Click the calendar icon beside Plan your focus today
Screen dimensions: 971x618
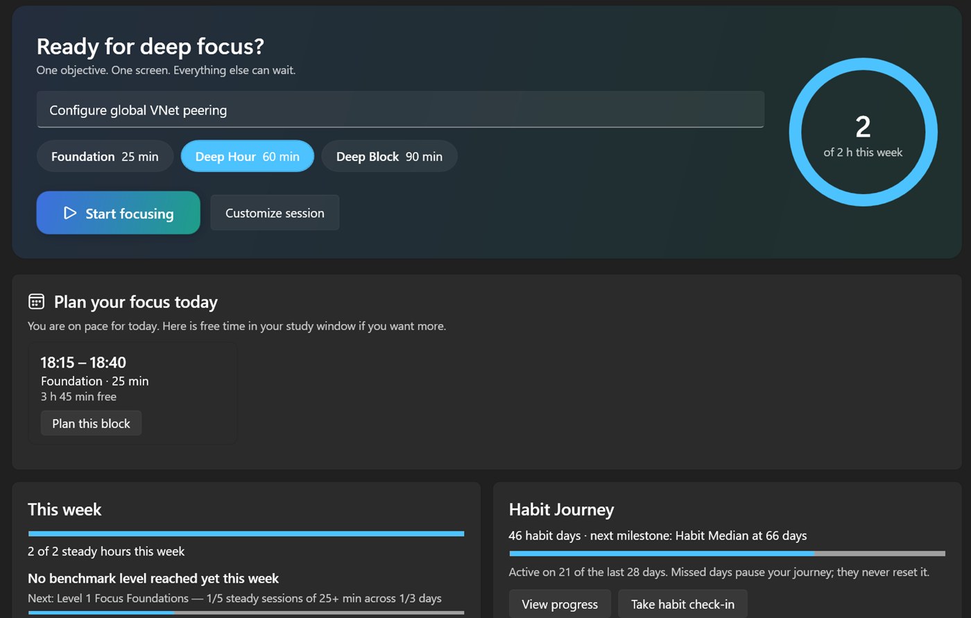coord(36,302)
